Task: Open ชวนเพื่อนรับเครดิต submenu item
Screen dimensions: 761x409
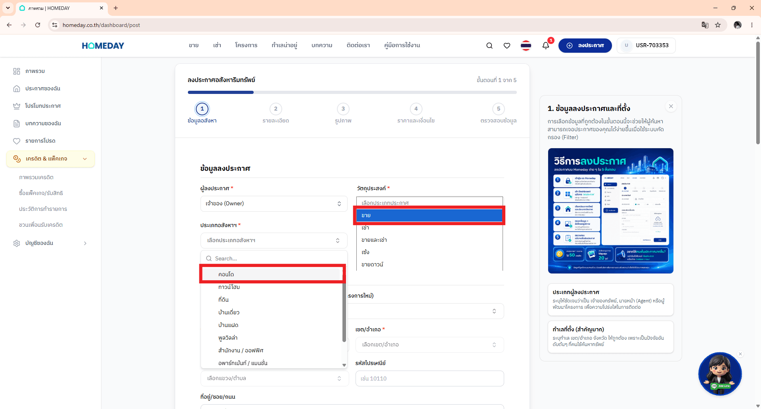Action: click(x=41, y=225)
